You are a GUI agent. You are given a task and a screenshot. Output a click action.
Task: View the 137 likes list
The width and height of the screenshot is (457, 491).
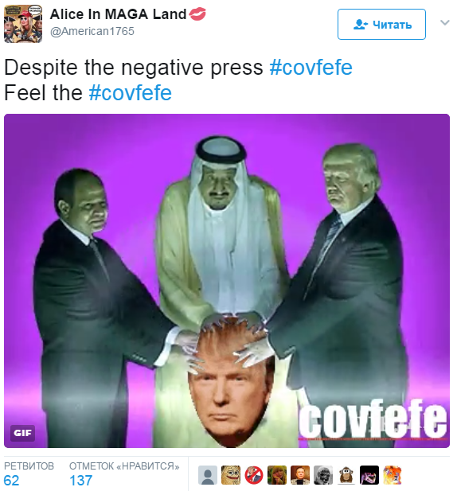point(124,473)
